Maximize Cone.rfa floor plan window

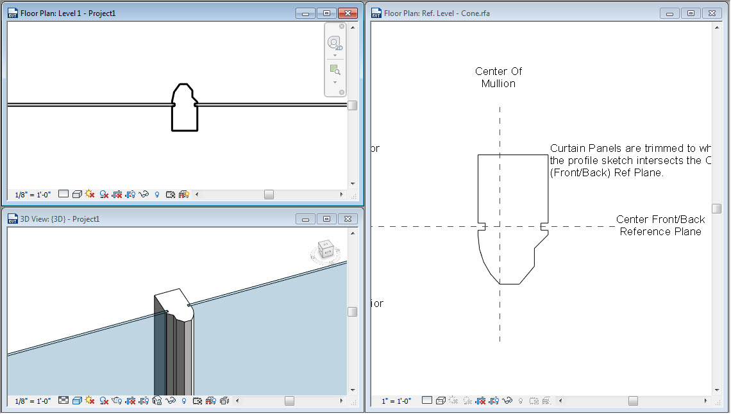[691, 13]
